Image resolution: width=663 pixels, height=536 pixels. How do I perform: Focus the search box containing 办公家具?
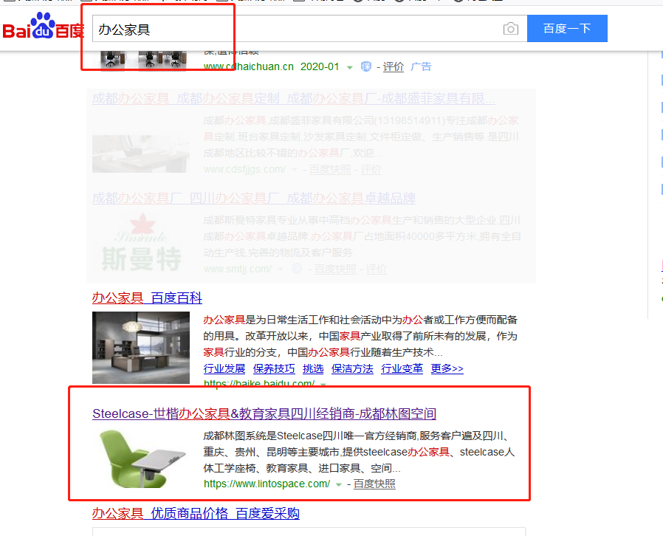295,29
